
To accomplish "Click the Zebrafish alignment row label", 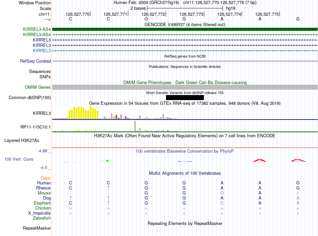I will coord(42,218).
